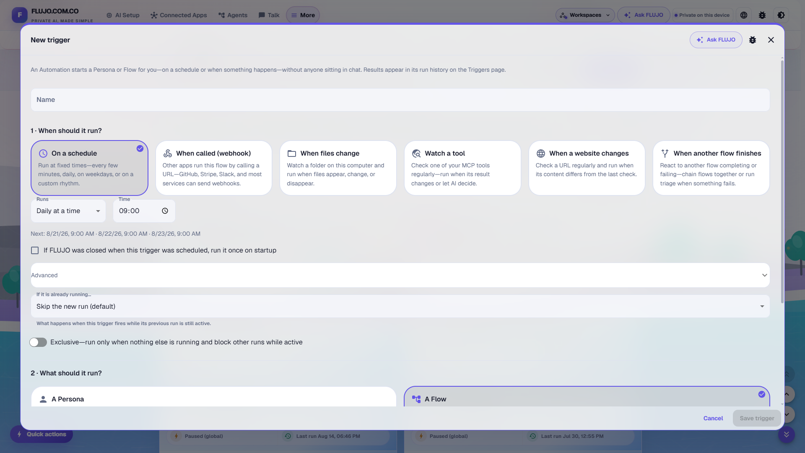Click Ask FLUJO in the top bar
The height and width of the screenshot is (453, 805).
(644, 15)
